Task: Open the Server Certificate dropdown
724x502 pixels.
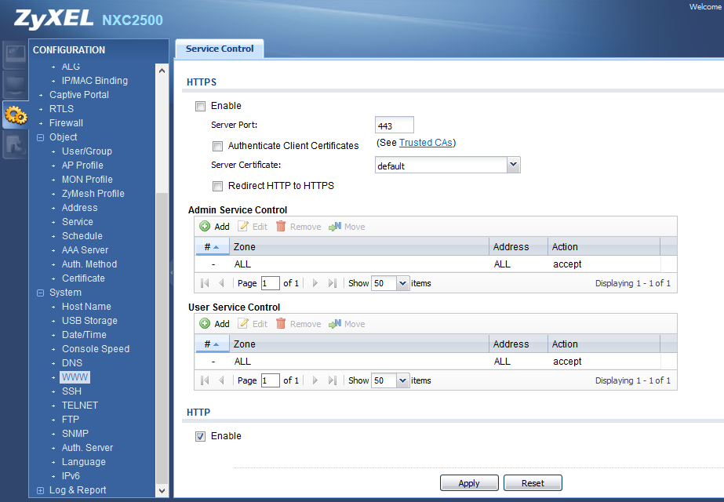Action: tap(513, 165)
